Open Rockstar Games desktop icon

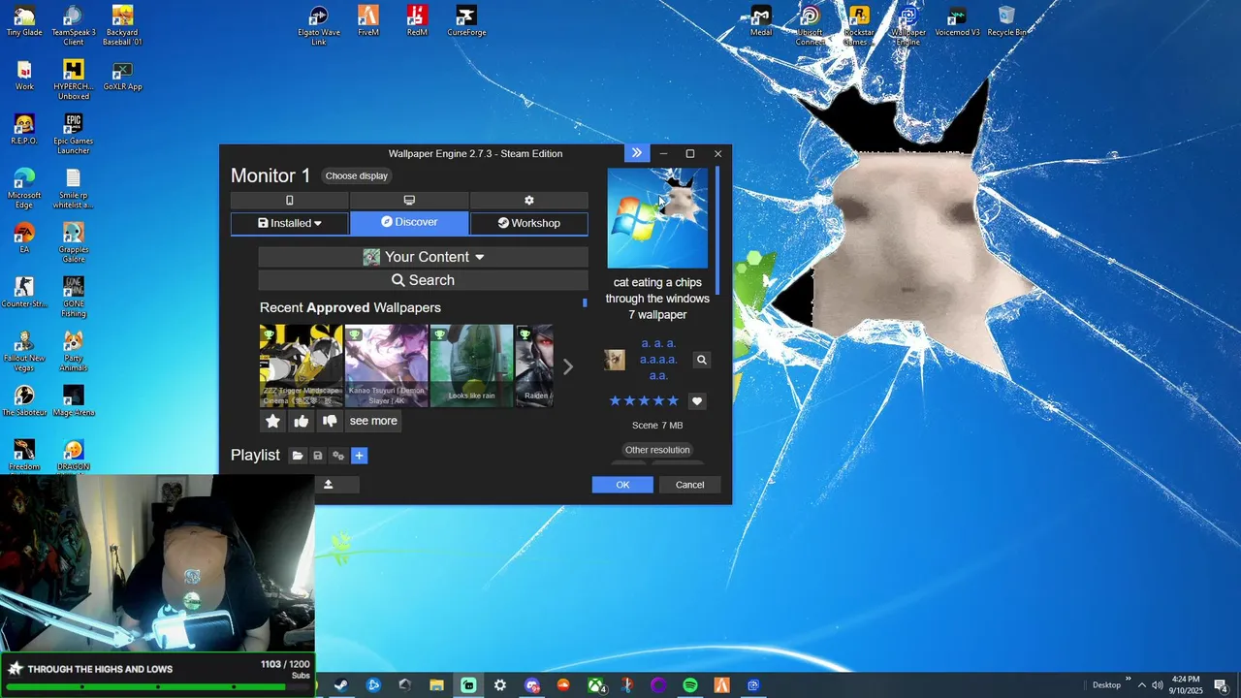point(859,25)
